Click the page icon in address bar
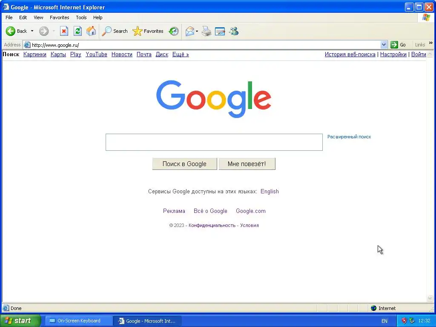 point(27,45)
